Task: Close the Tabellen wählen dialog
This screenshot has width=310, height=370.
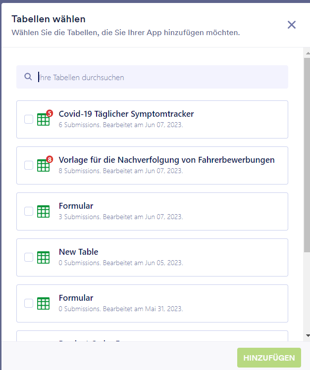Action: pos(292,25)
